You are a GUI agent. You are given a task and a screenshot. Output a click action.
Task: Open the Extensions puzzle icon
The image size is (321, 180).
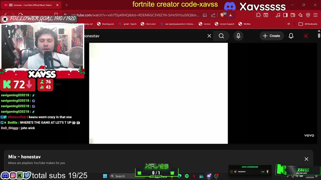(258, 15)
